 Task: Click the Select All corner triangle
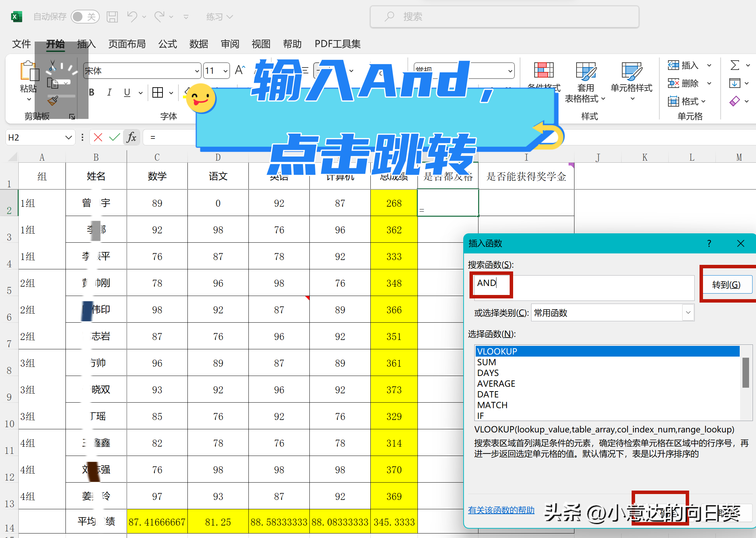coord(12,157)
